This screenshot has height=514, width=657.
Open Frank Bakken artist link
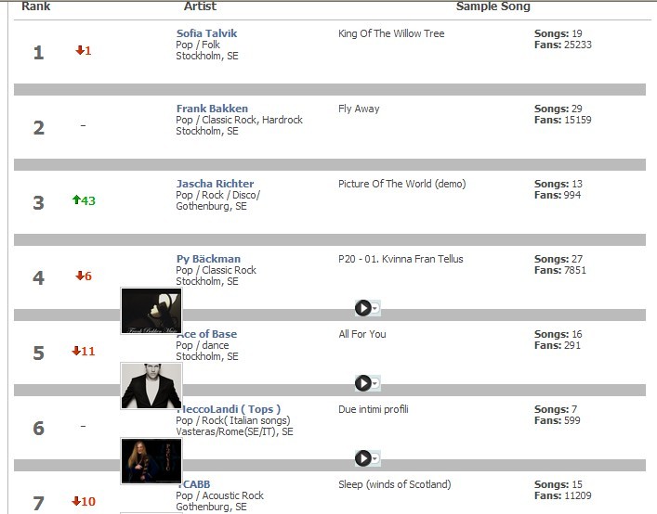click(204, 109)
